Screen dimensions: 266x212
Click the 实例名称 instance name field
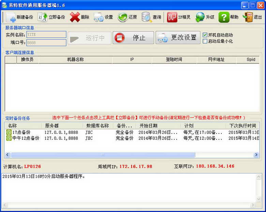click(x=46, y=34)
